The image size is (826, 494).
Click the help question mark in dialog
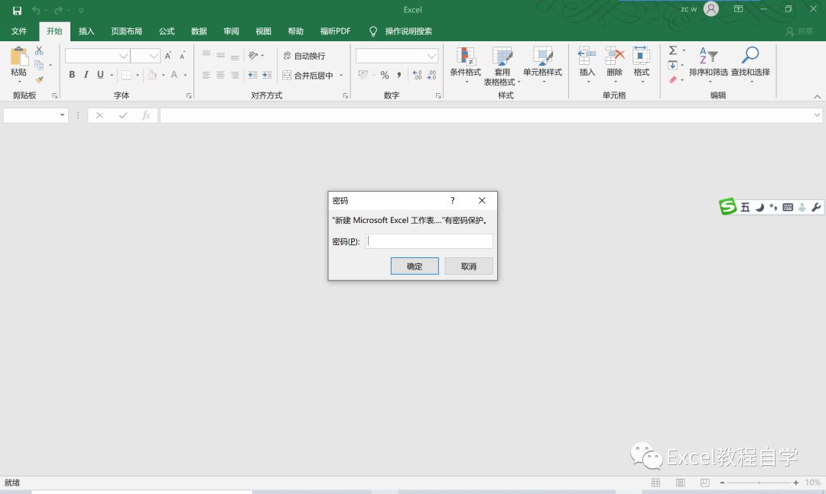[x=453, y=201]
